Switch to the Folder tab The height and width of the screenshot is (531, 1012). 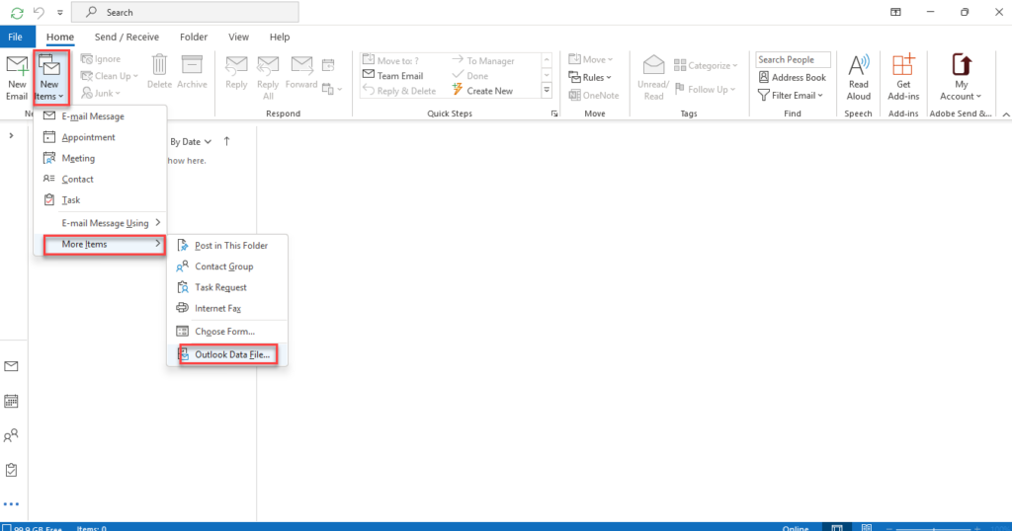pos(194,37)
